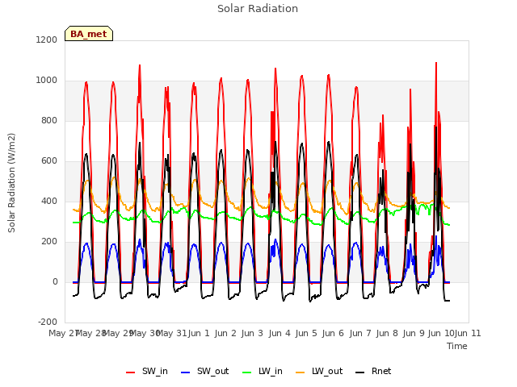Toggle the SW_out legend entry
Viewport: 517px width, 387px height.
(x=204, y=371)
